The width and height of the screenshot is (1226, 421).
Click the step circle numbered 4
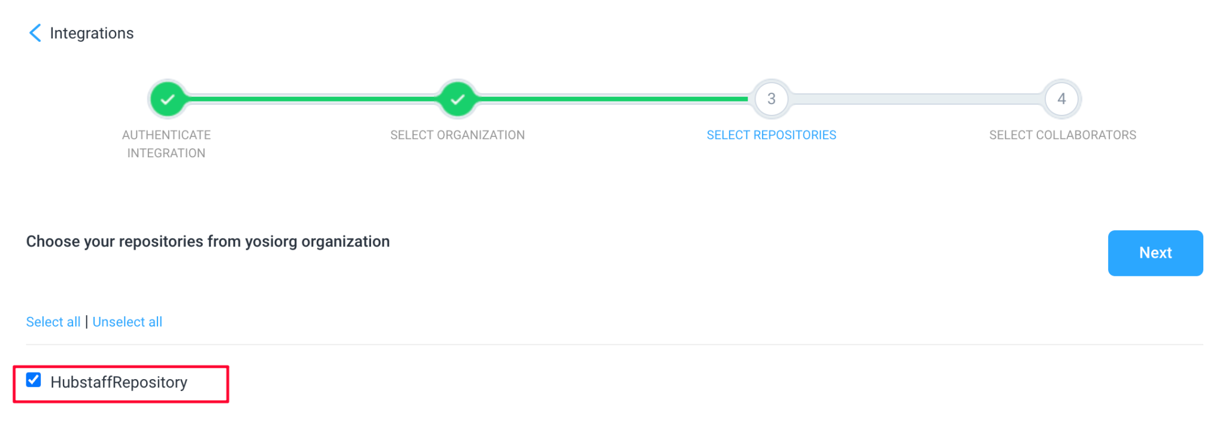(x=1061, y=99)
